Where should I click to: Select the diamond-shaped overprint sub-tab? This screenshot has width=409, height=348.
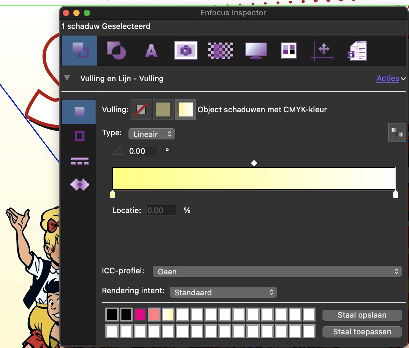(x=80, y=184)
